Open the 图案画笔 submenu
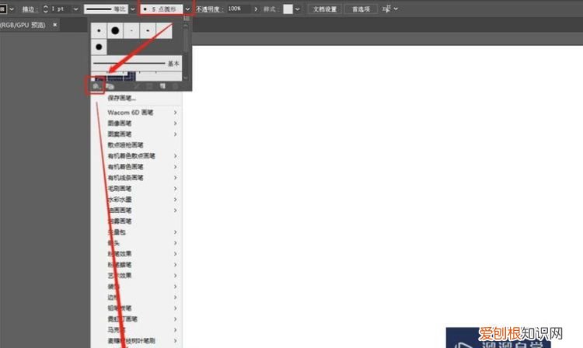583x348 pixels. (137, 134)
